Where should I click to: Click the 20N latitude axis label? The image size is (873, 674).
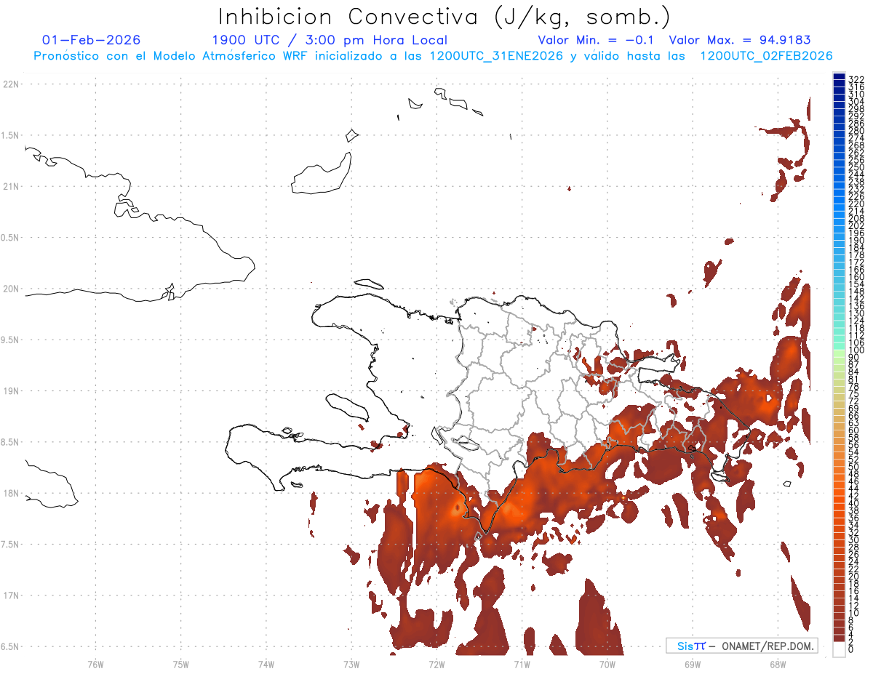10,289
